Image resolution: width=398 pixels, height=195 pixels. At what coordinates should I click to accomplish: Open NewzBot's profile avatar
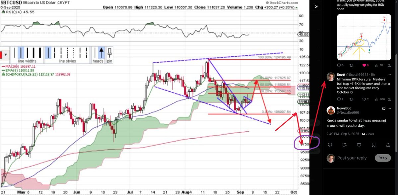pos(331,110)
